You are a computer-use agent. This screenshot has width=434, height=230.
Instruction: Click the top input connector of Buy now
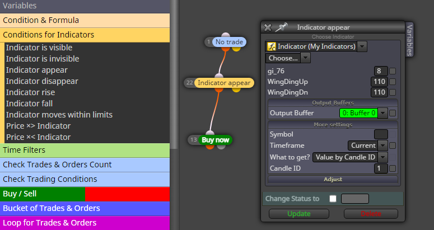[x=210, y=133]
